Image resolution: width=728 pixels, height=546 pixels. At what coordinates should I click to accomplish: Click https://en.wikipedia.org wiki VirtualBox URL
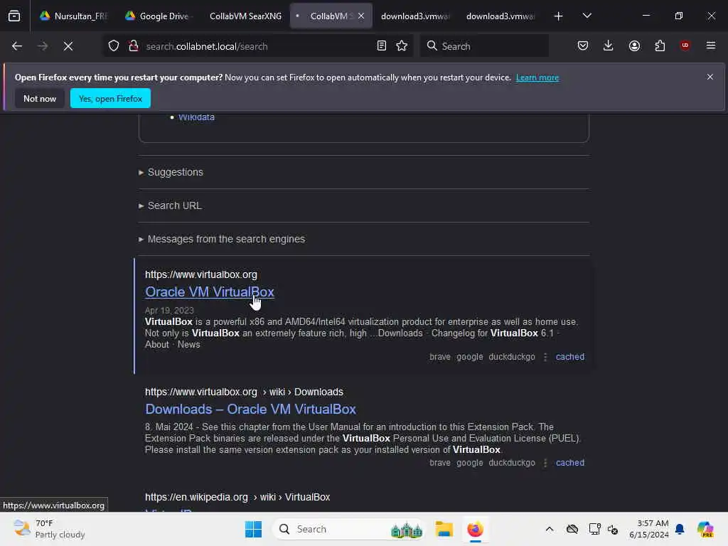tap(237, 497)
